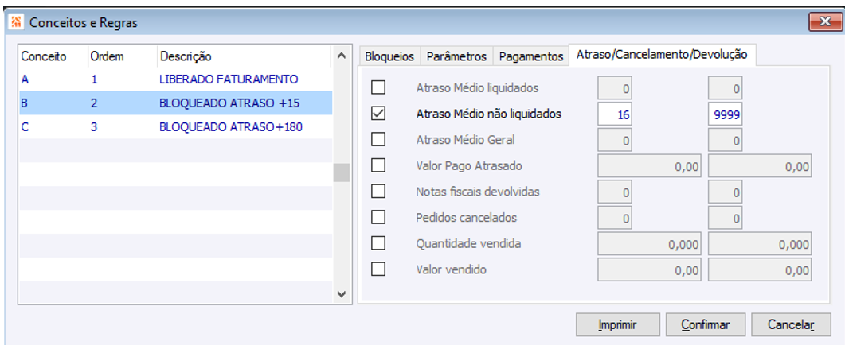Viewport: 845px width, 345px height.
Task: Enable Valor Pago Atrasado checkbox
Action: coord(378,165)
